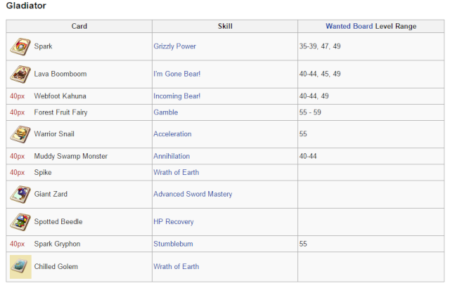
Task: Click the Card column header
Action: (79, 27)
